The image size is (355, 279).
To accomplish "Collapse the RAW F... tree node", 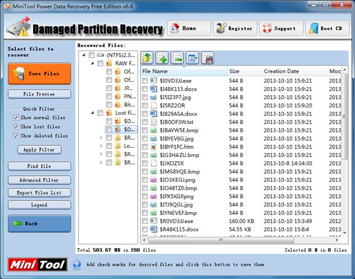I will coord(92,63).
